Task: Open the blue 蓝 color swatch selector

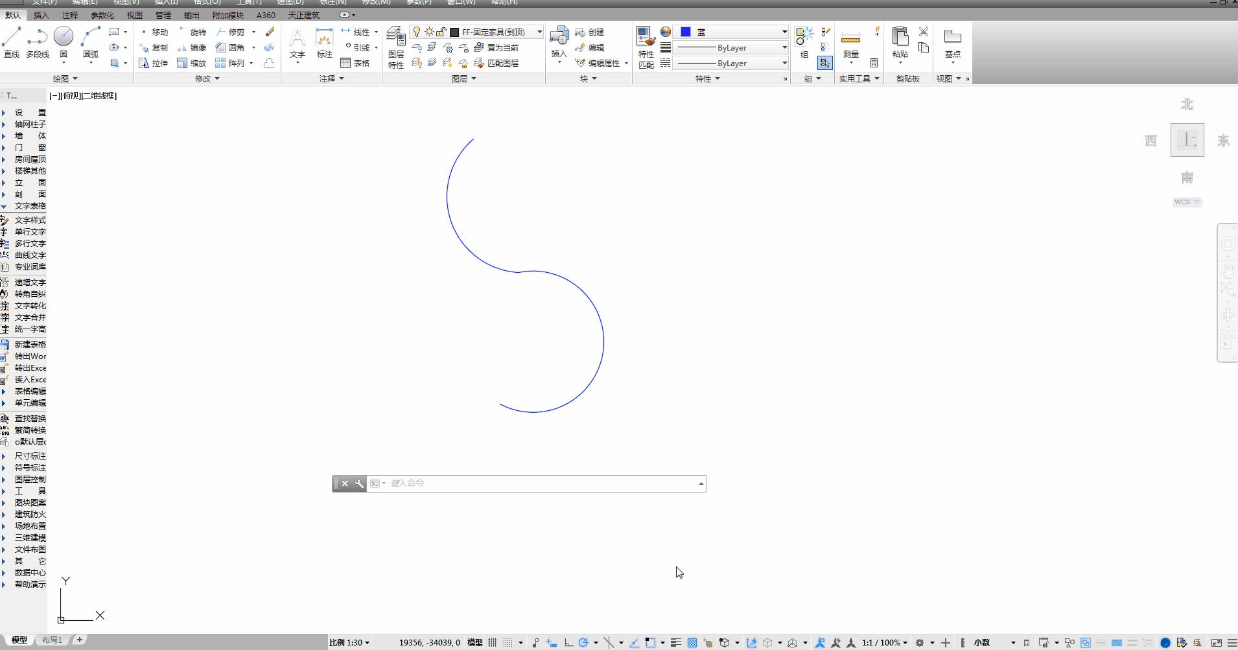Action: click(x=732, y=32)
